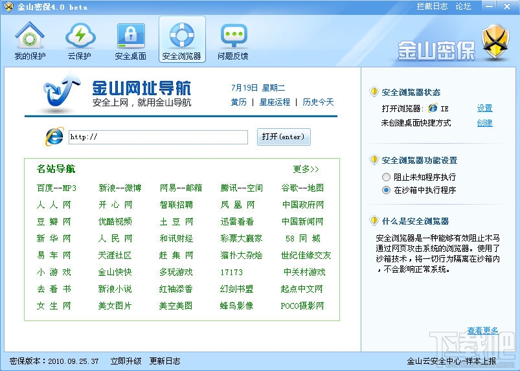520x371 pixels.
Task: Open the 红袖添香 site link
Action: (x=176, y=289)
